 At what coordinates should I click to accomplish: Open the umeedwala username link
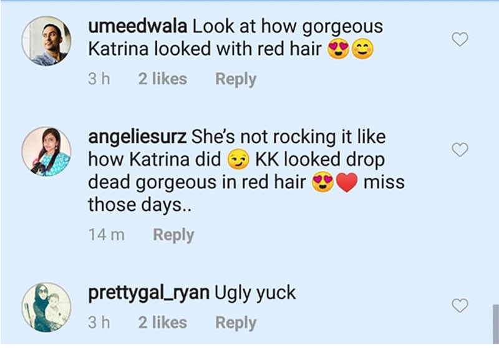(137, 26)
